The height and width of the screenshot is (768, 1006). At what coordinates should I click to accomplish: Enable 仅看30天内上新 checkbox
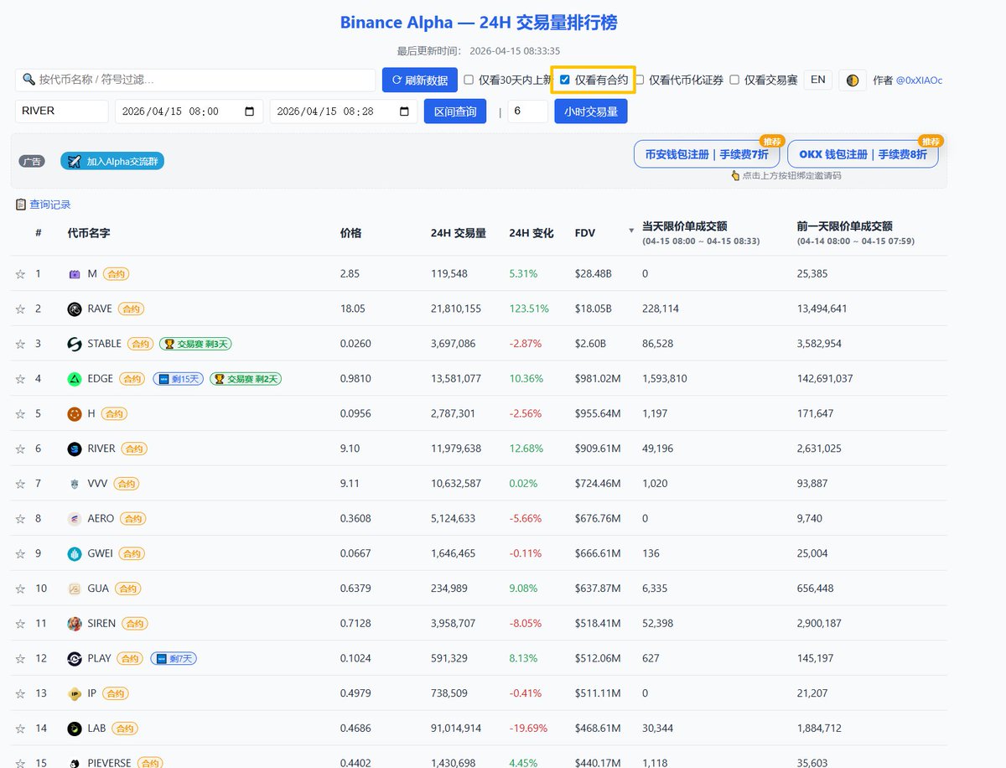[x=469, y=80]
